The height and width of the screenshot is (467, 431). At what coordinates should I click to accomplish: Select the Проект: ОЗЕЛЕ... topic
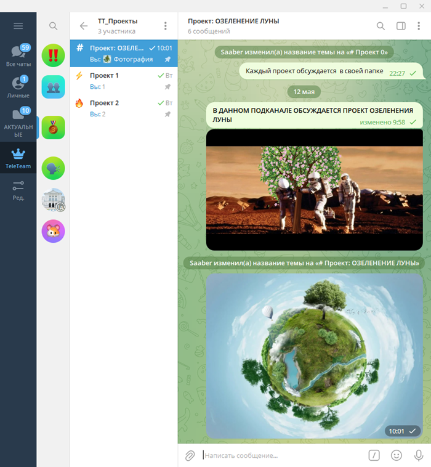[x=124, y=54]
